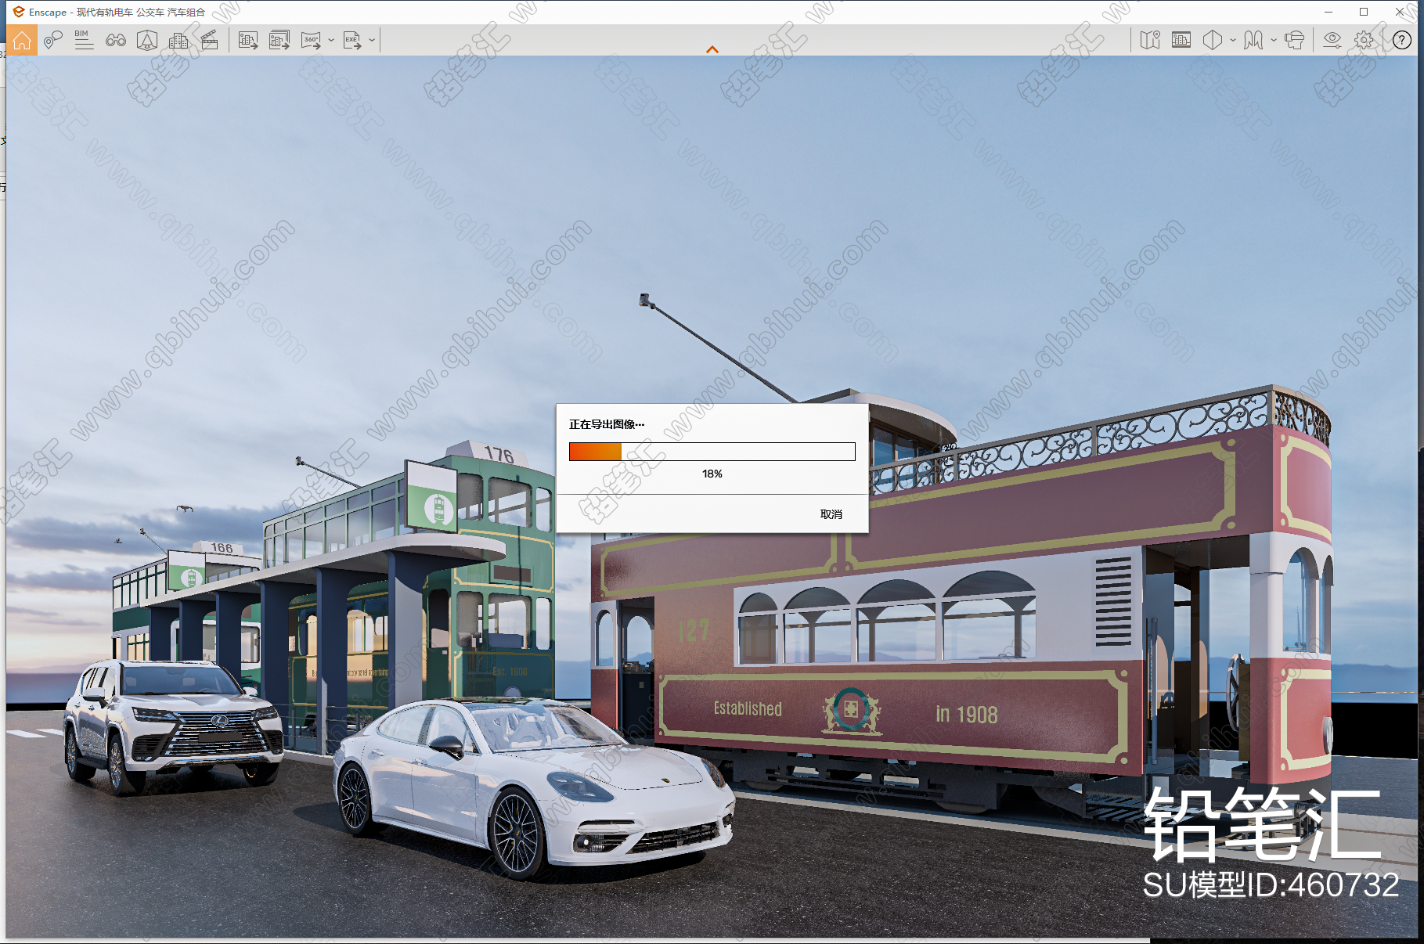Minimize the Enscape window
This screenshot has width=1424, height=944.
click(x=1328, y=12)
